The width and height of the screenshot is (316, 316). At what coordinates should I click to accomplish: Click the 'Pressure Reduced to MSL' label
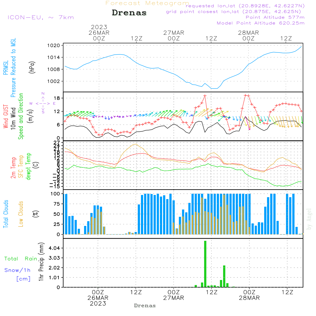(x=13, y=68)
